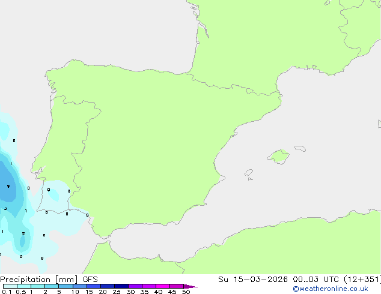Viewport: 381px width, 294px height.
Task: Click the '10' legend scale label
Action: click(x=75, y=292)
